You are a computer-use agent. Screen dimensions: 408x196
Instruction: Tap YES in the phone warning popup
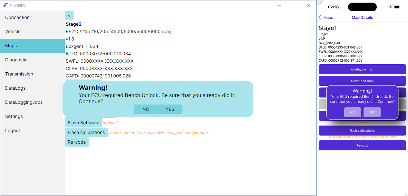(372, 112)
